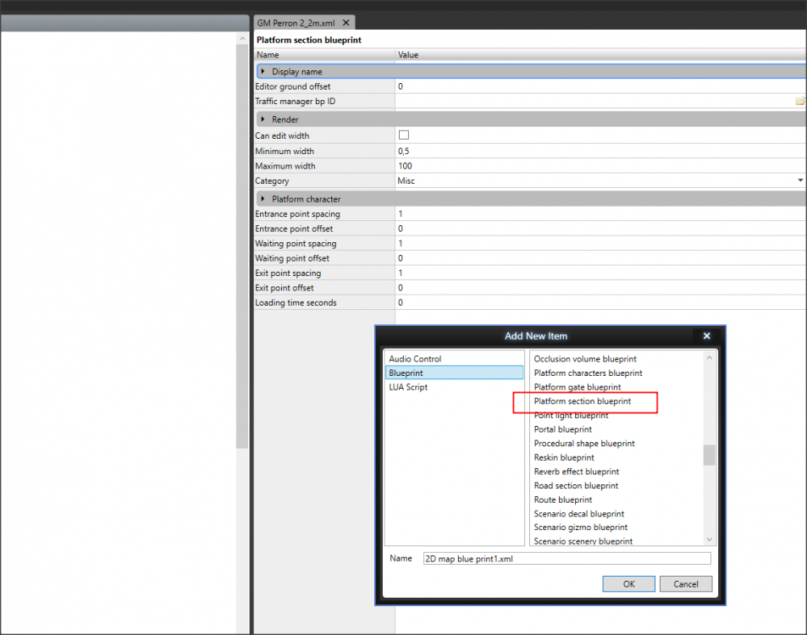
Task: Click the scroll down arrow in the blueprint list
Action: [710, 539]
